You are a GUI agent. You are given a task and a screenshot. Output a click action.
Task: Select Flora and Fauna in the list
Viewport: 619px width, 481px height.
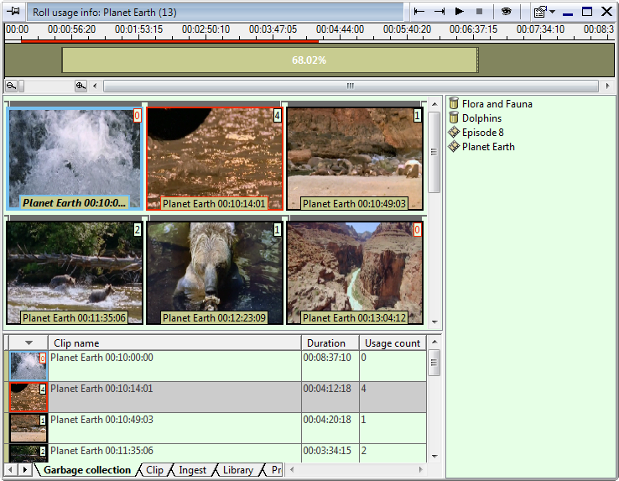tap(497, 104)
